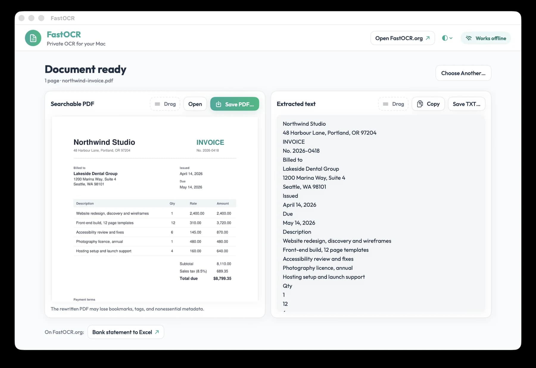Click the rewritten PDF metadata notice
This screenshot has width=536, height=368.
[x=127, y=309]
